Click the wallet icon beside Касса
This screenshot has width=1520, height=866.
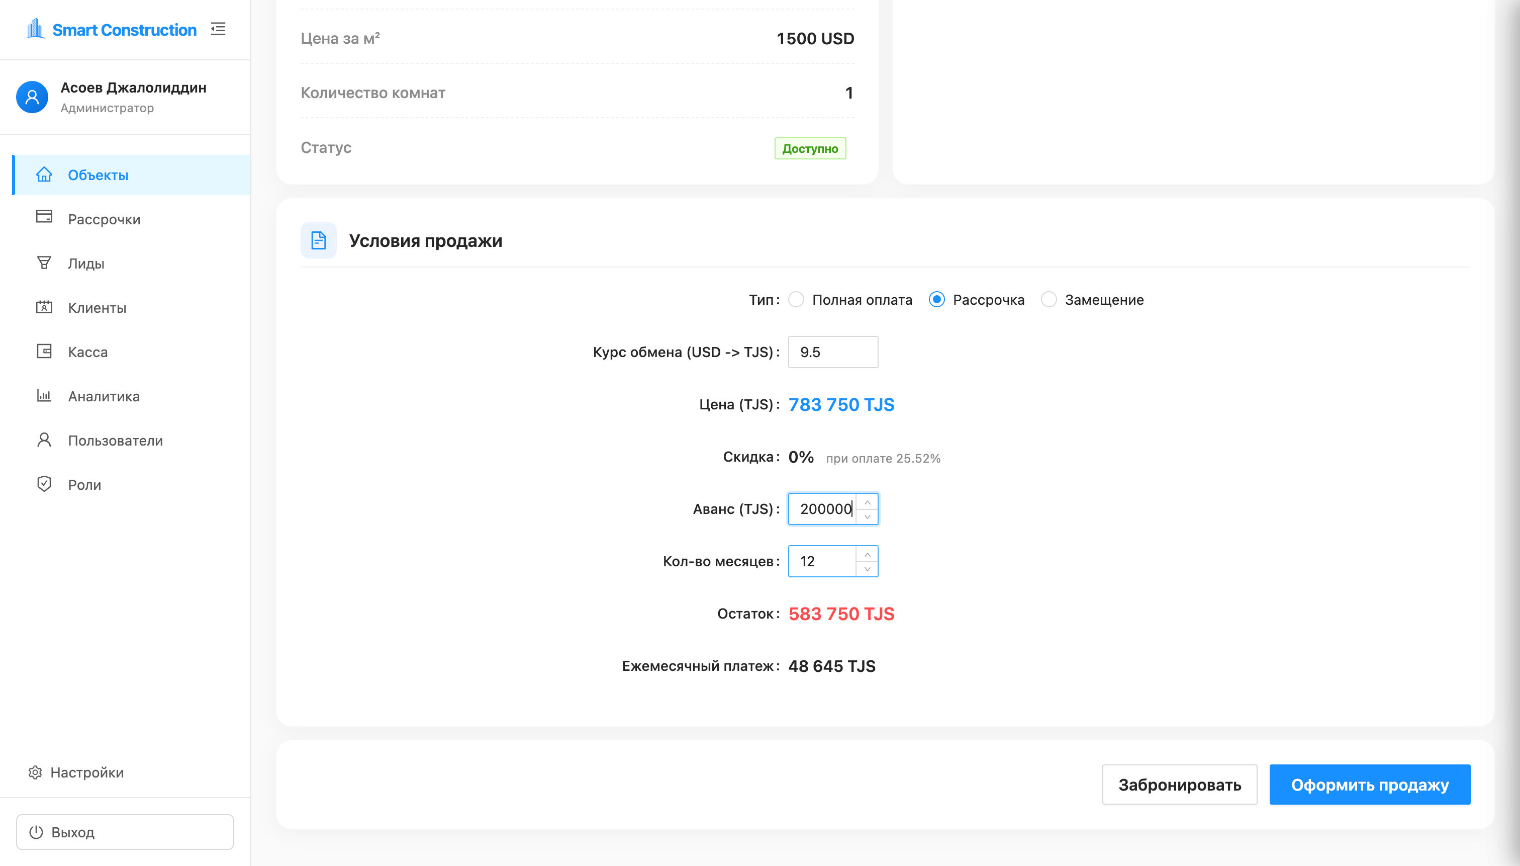[x=44, y=351]
